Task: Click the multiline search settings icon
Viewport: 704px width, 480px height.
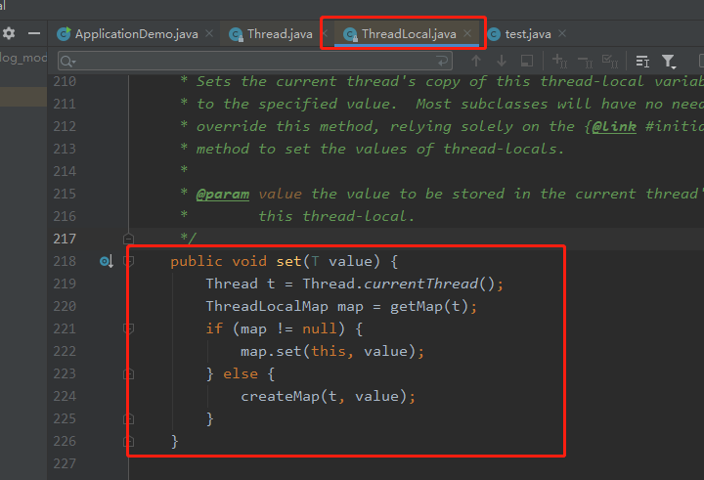Action: click(642, 61)
